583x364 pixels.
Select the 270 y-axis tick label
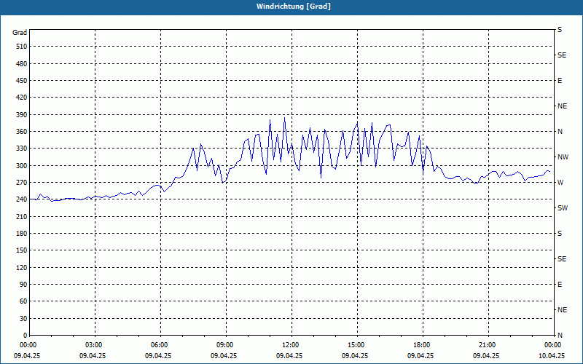point(20,183)
